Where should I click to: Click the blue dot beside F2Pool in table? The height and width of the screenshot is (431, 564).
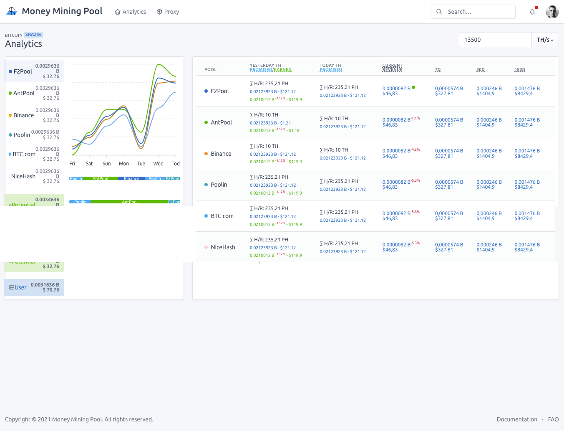(206, 91)
